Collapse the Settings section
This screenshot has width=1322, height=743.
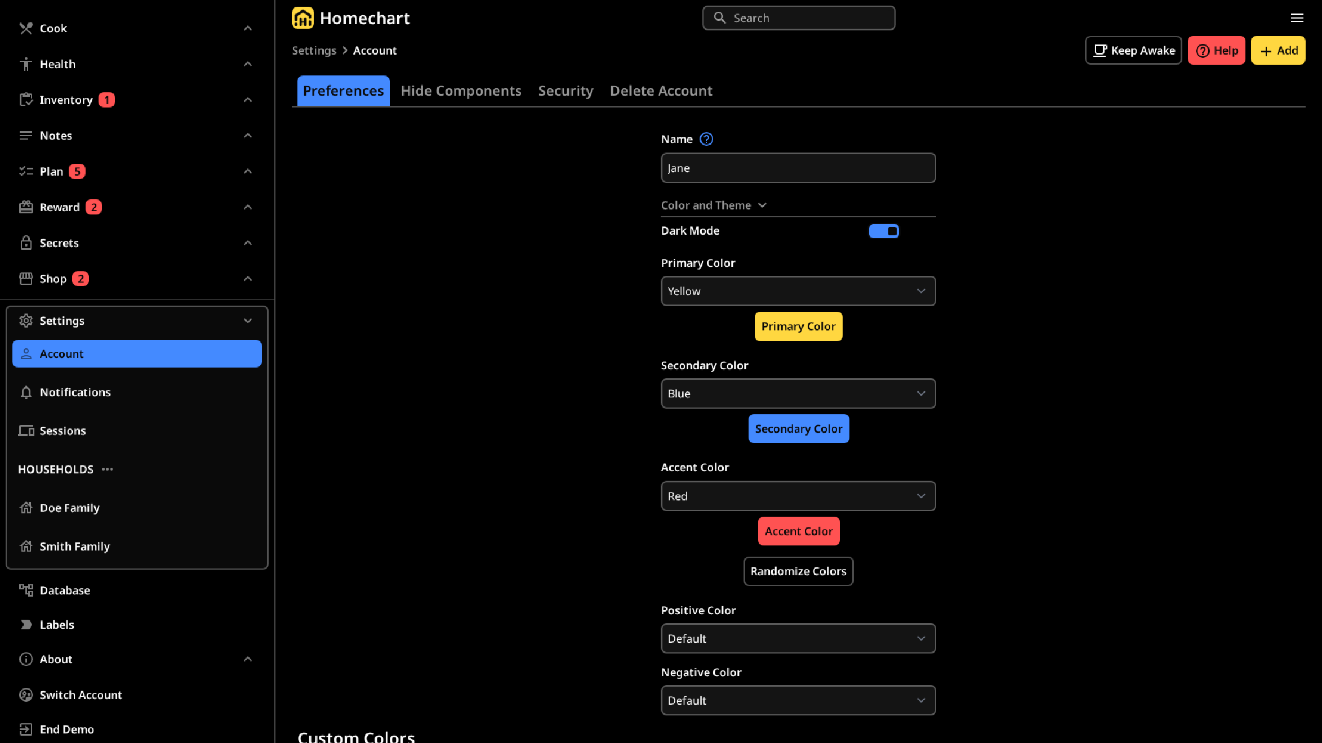coord(248,320)
